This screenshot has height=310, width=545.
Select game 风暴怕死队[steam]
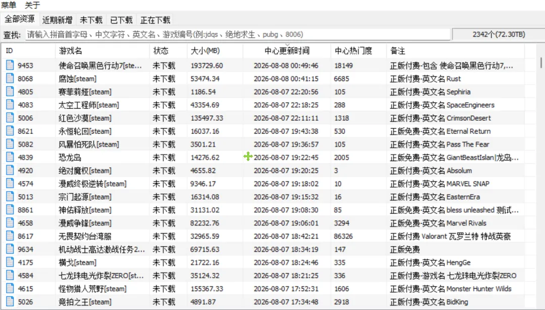tap(89, 144)
